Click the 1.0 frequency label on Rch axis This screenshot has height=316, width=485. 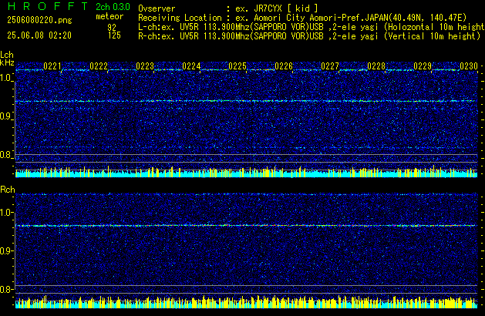6,213
